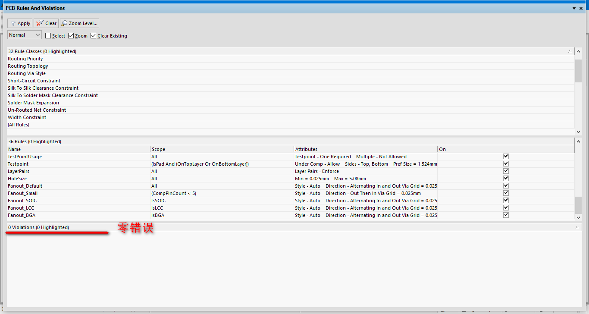Toggle the Zoom checkbox
This screenshot has height=314, width=589.
(71, 36)
